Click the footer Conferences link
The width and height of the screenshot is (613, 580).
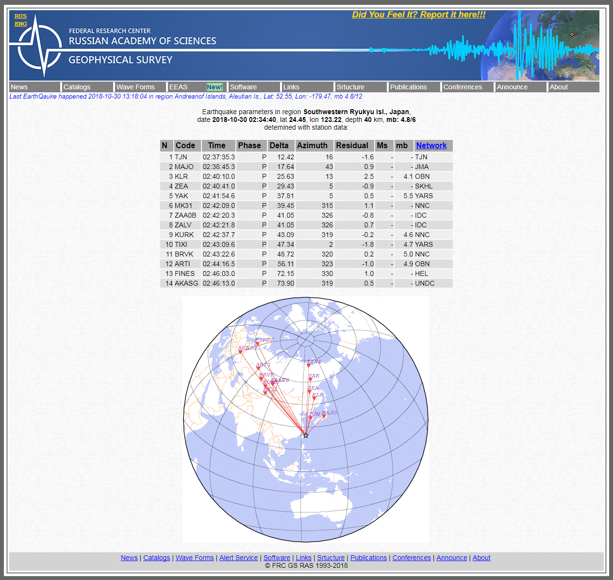click(412, 558)
